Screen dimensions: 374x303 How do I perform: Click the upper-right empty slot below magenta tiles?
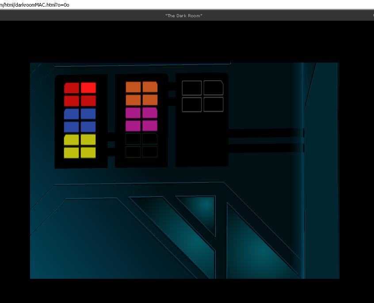(150, 138)
